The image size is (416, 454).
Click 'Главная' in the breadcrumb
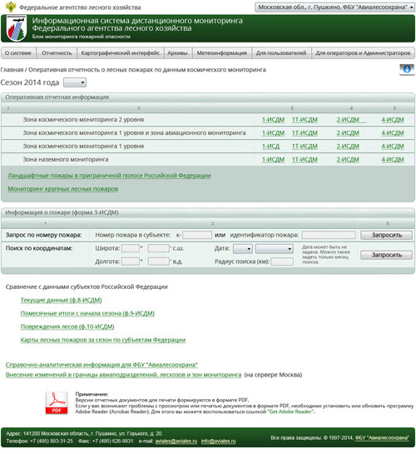12,70
